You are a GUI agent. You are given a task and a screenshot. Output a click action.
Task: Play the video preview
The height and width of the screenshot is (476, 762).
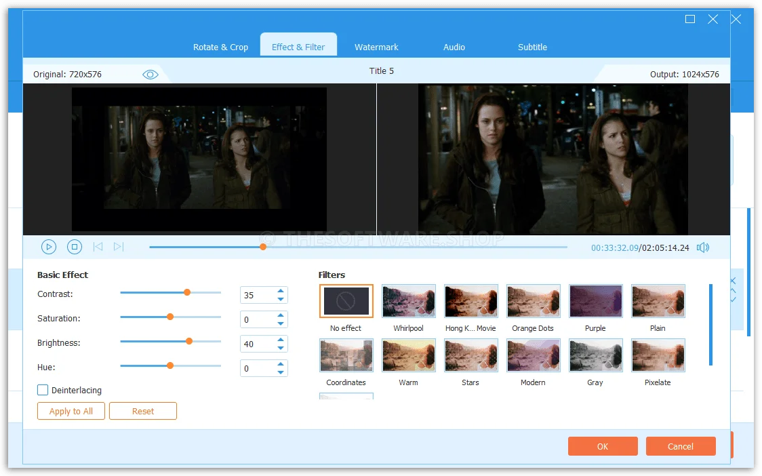click(49, 247)
